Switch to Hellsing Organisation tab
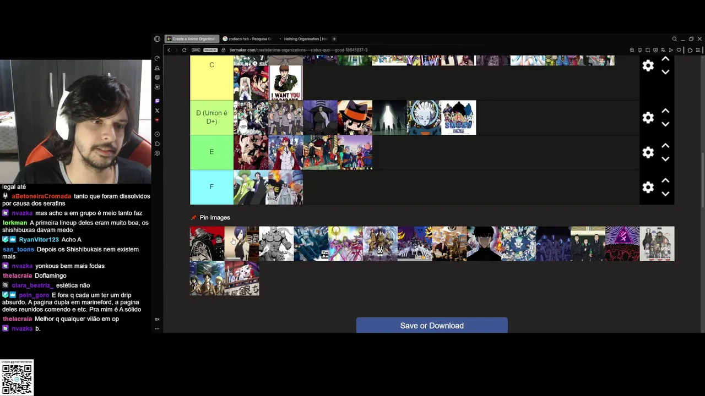 point(302,39)
